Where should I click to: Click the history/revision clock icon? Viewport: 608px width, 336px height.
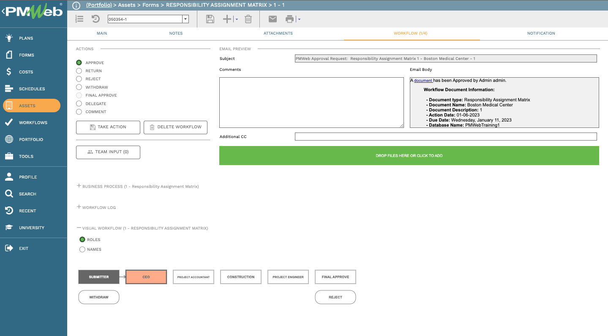96,19
